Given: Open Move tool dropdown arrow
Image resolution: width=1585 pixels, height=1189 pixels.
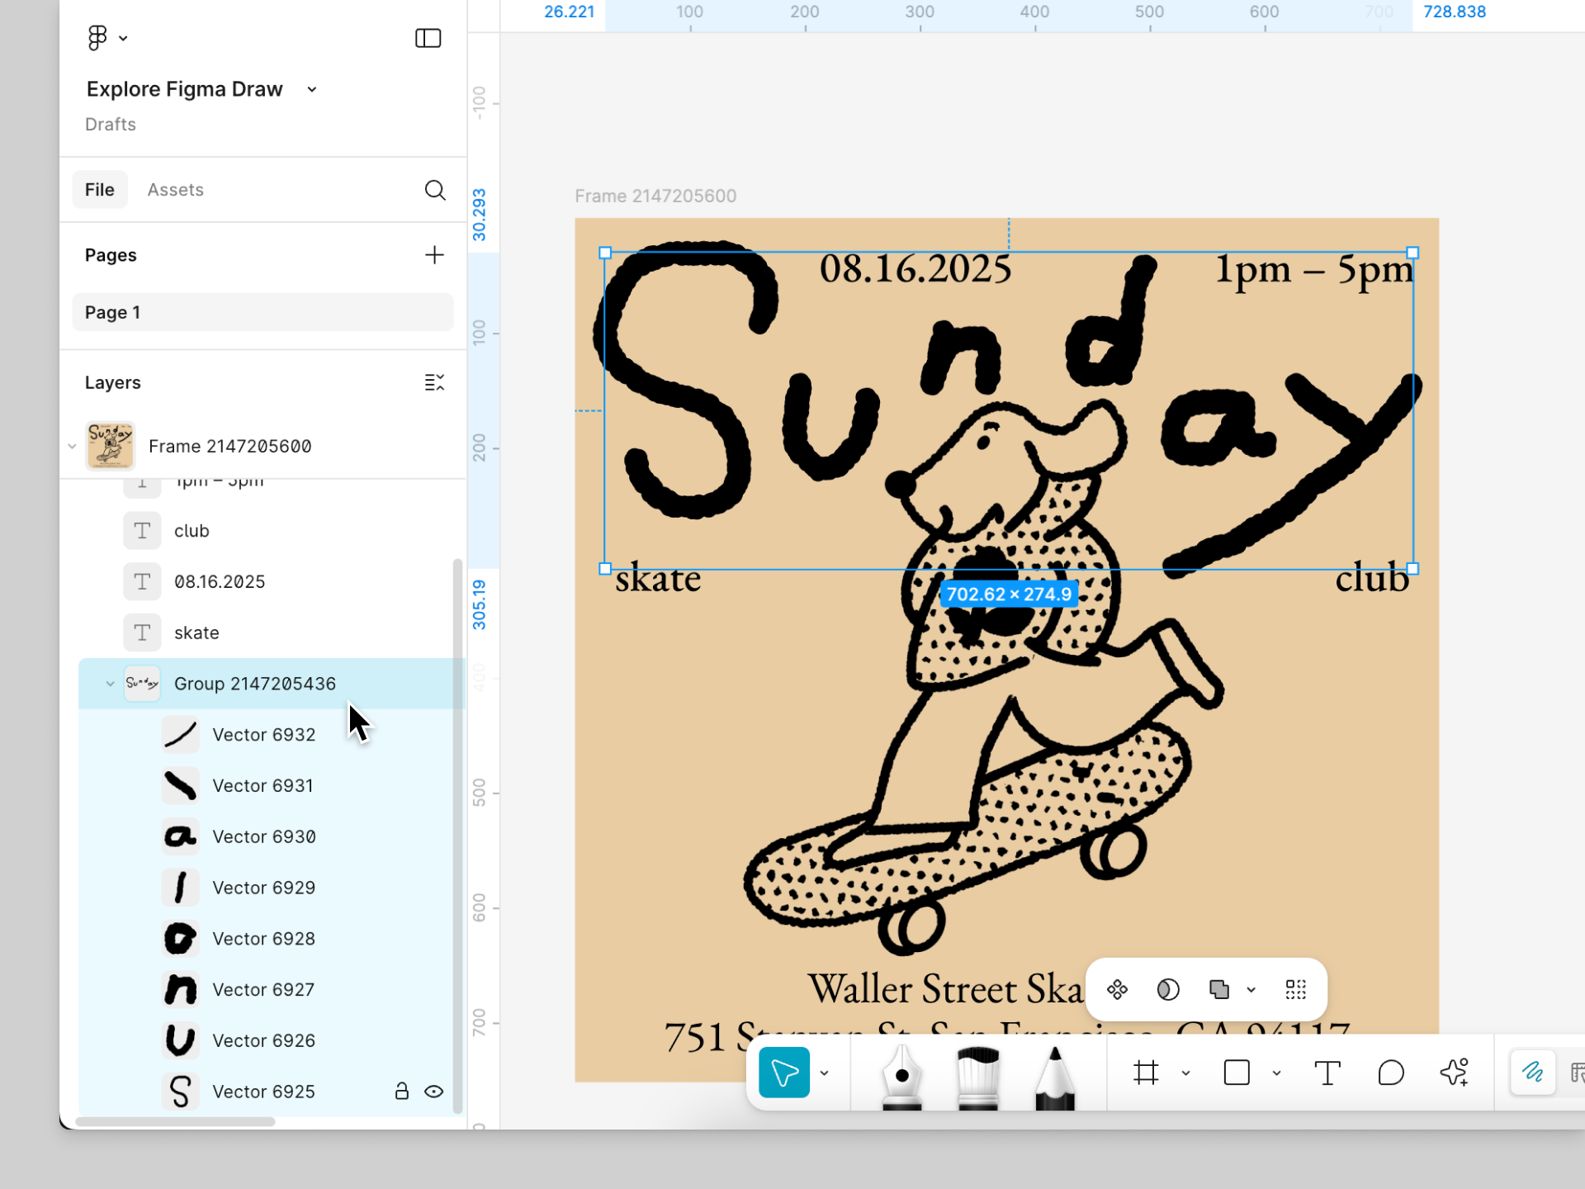Looking at the screenshot, I should point(824,1073).
